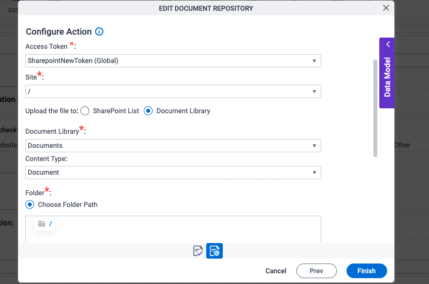429x284 pixels.
Task: Select the configure action step icon
Action: pyautogui.click(x=214, y=251)
